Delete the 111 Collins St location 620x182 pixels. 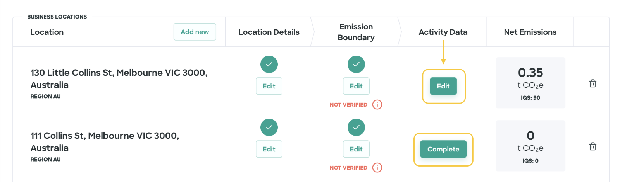pyautogui.click(x=592, y=146)
